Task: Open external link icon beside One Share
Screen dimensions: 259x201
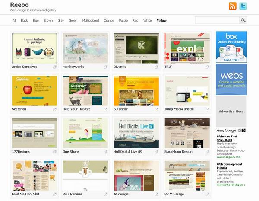Action: [106, 152]
